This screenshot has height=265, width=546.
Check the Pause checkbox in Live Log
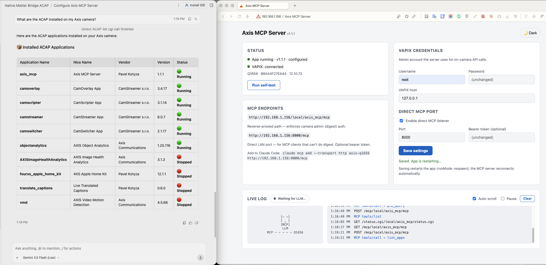click(503, 199)
